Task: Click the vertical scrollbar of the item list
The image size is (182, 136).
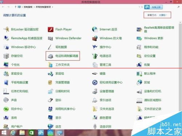Action: pyautogui.click(x=180, y=68)
